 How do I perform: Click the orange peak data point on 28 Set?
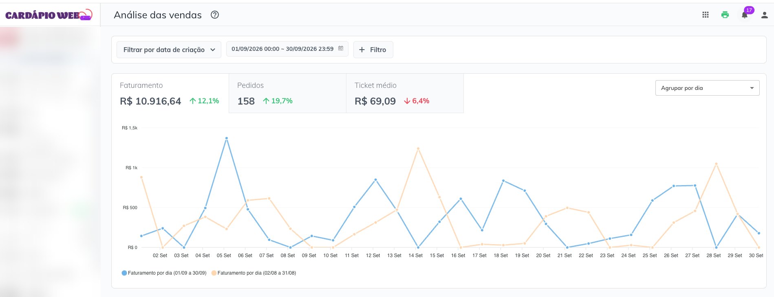pos(716,164)
